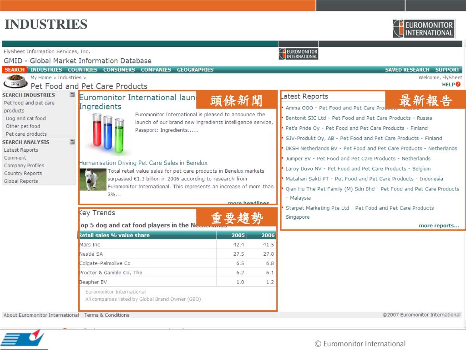
Task: Switch to the COUNTRIES tab
Action: pyautogui.click(x=83, y=70)
